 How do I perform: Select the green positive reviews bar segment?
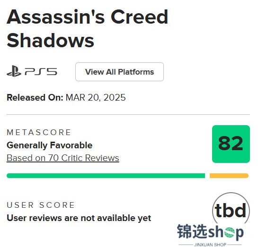pyautogui.click(x=106, y=176)
